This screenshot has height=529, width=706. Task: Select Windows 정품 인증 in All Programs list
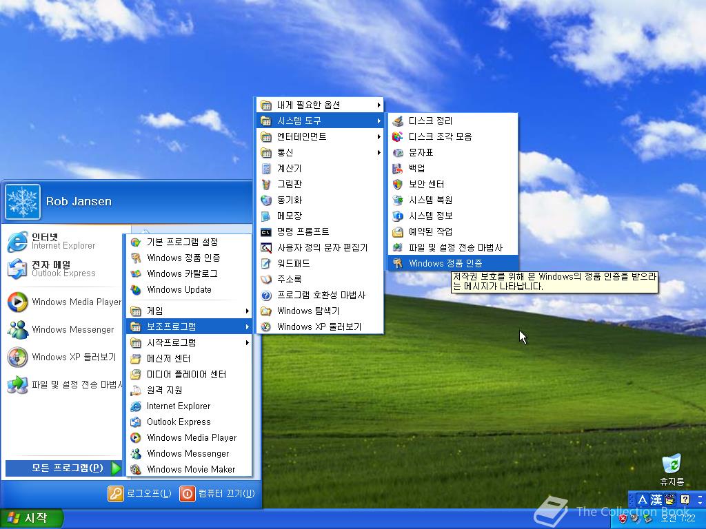(188, 258)
